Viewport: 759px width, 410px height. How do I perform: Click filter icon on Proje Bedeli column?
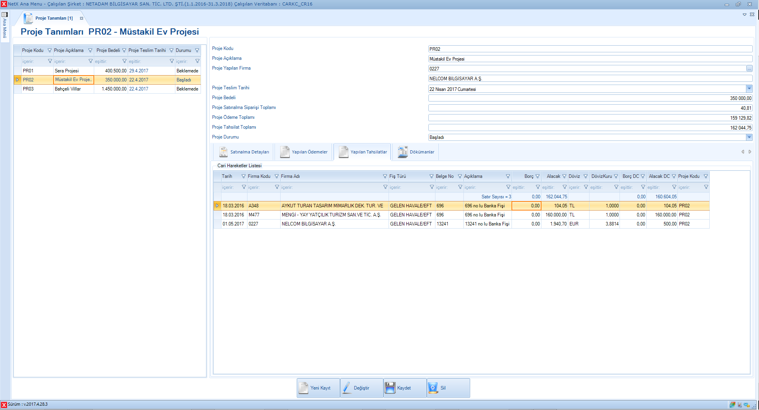(x=124, y=50)
